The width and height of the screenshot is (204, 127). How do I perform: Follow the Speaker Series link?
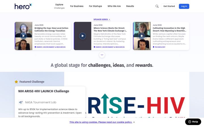(x=102, y=19)
